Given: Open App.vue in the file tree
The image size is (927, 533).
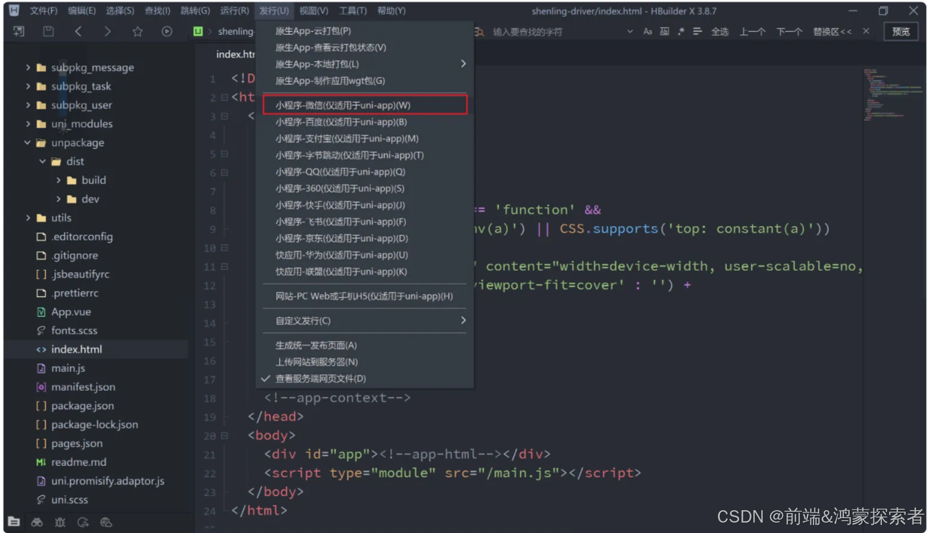Looking at the screenshot, I should [x=71, y=312].
